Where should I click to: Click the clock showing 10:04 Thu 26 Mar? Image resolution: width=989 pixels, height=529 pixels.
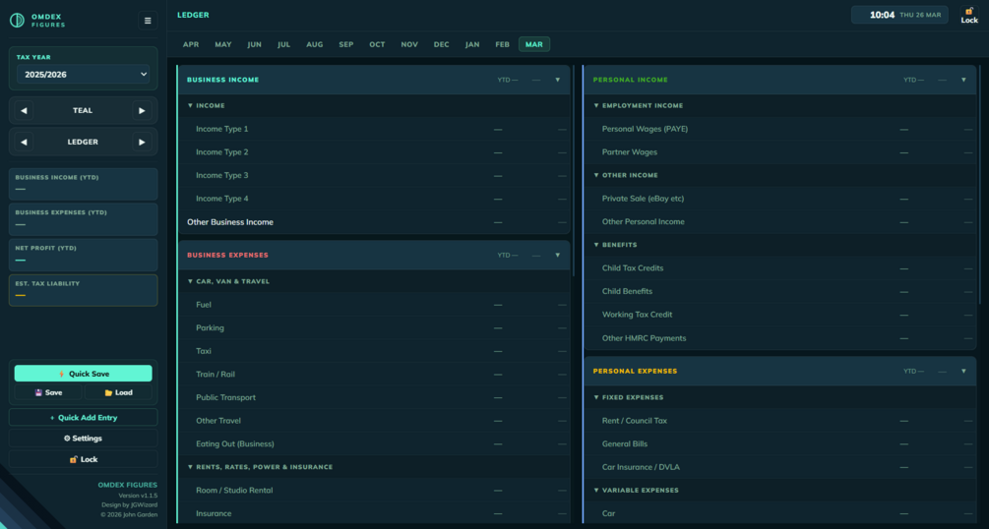899,15
